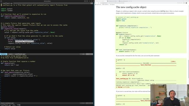Click 'def expensive_value(request):' line in vim
189x106 pixels.
[x=14, y=29]
